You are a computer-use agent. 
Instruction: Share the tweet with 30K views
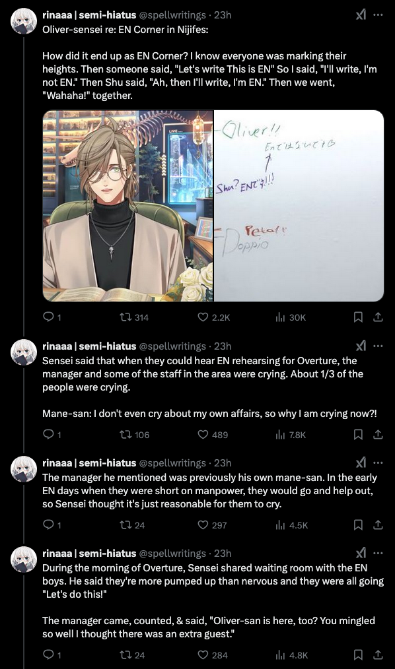[x=378, y=317]
